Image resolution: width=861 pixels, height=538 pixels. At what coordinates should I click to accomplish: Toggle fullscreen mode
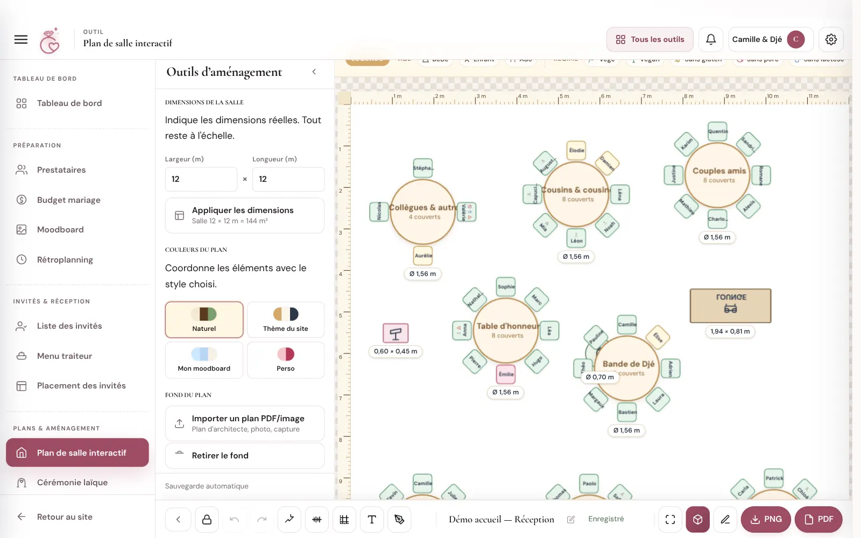click(x=670, y=519)
